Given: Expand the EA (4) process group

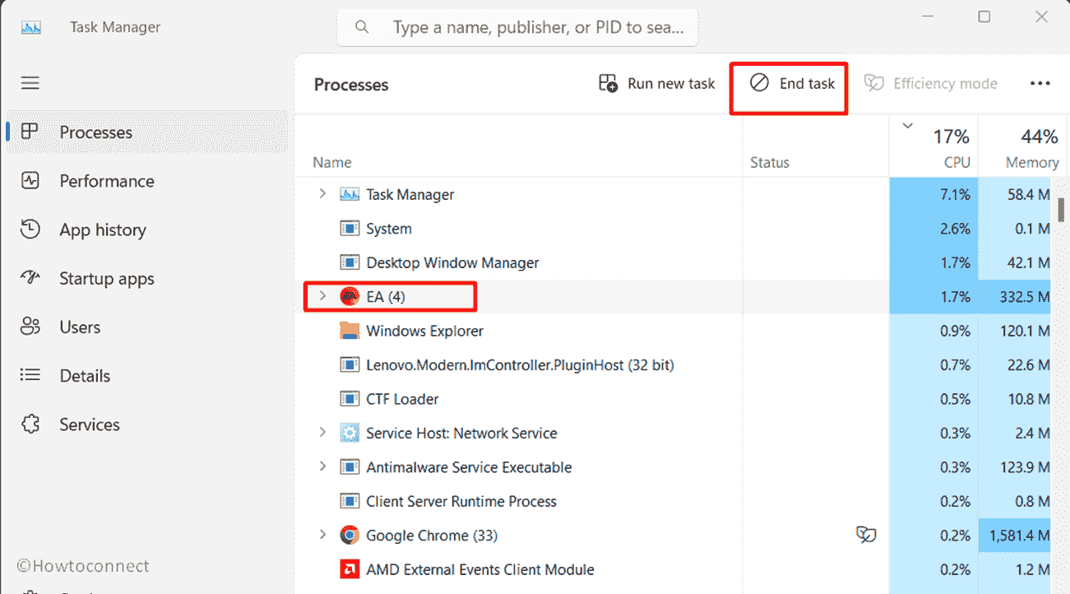Looking at the screenshot, I should coord(322,296).
